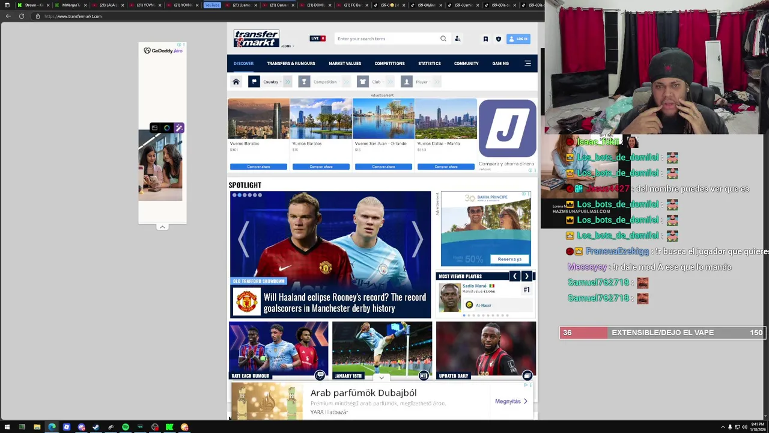Viewport: 769px width, 433px height.
Task: Expand the .com domain selector
Action: tap(287, 46)
